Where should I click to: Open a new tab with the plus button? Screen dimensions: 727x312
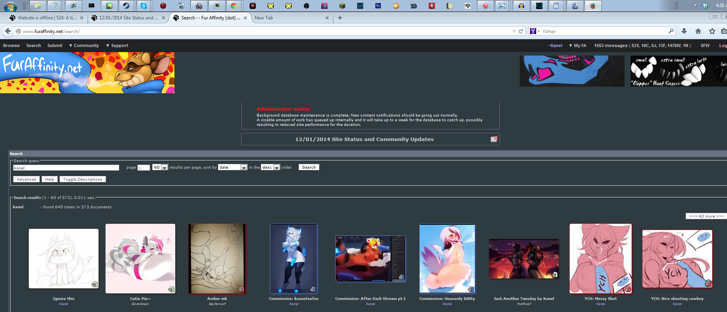pos(340,18)
